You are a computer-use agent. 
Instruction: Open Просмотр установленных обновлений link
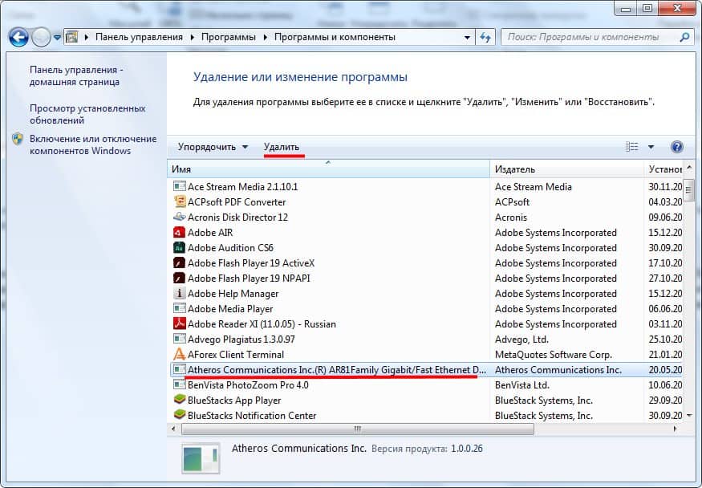[87, 114]
